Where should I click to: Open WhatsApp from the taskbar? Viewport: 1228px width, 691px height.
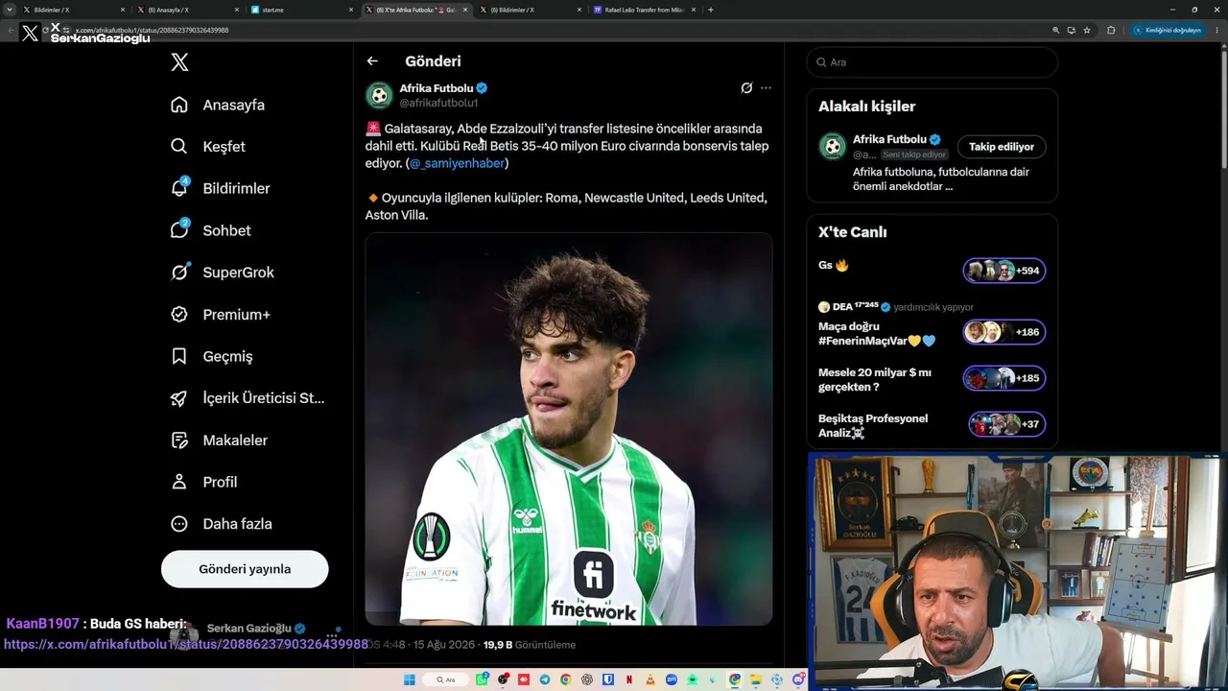coord(483,679)
